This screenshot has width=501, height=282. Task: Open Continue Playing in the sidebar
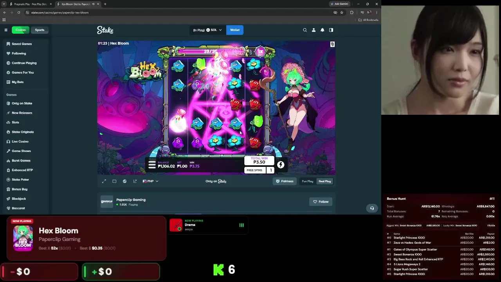click(x=24, y=63)
